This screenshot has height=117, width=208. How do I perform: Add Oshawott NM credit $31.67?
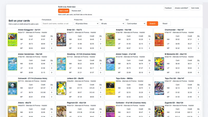coord(43,88)
